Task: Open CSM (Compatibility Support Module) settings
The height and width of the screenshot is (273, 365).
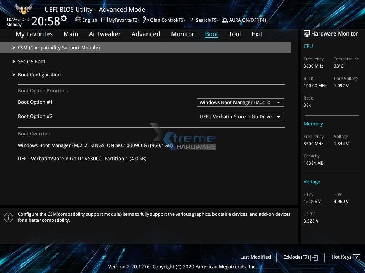Action: (59, 47)
